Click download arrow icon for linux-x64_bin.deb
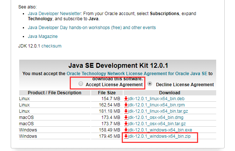This screenshot has width=235, height=151. tap(126, 99)
